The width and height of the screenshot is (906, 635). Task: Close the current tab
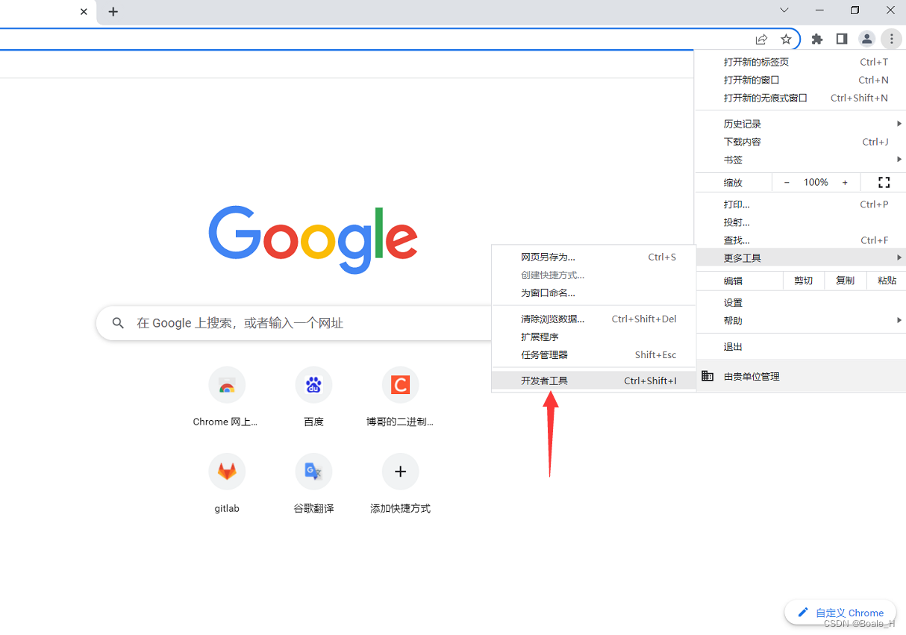click(x=84, y=12)
